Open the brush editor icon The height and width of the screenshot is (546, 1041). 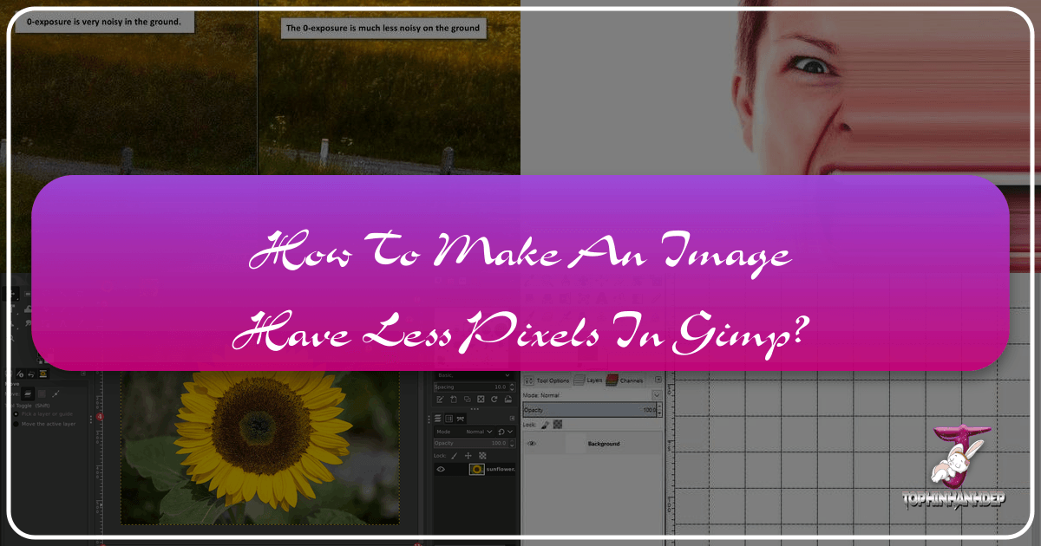(x=441, y=400)
